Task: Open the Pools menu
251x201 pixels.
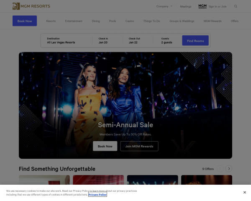Action: tap(113, 21)
